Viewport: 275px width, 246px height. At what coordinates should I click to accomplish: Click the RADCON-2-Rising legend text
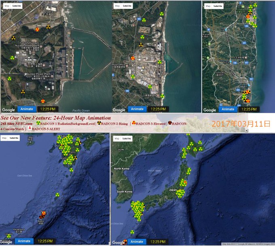(114, 124)
